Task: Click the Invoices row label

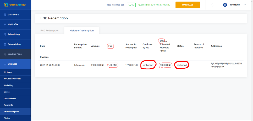Action: [44, 57]
